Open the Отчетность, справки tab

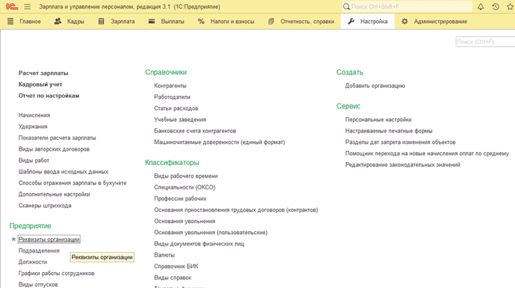(x=301, y=21)
